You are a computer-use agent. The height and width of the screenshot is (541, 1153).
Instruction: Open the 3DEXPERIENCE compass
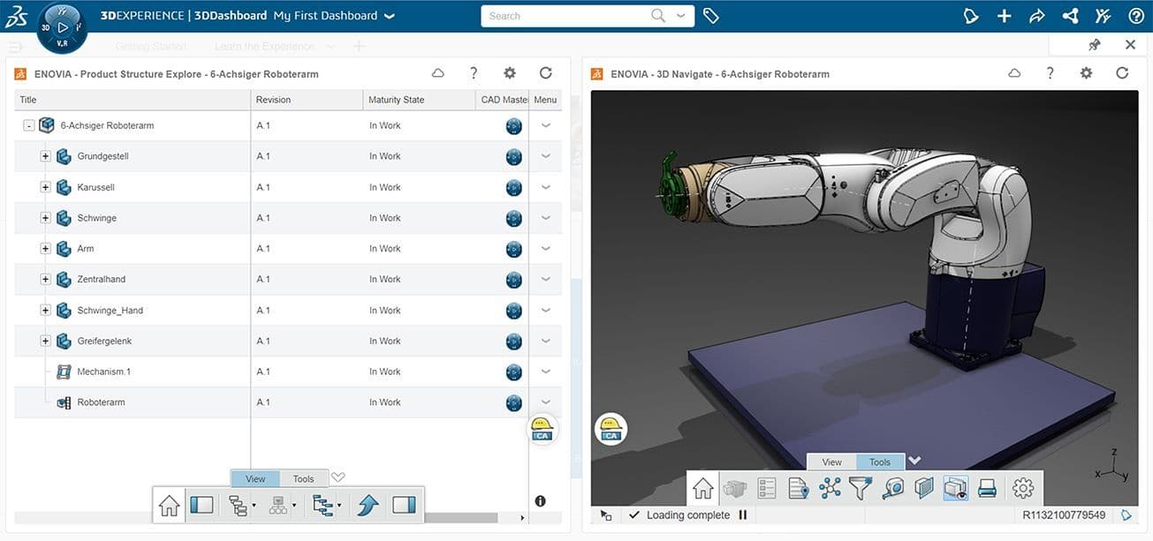(x=62, y=27)
